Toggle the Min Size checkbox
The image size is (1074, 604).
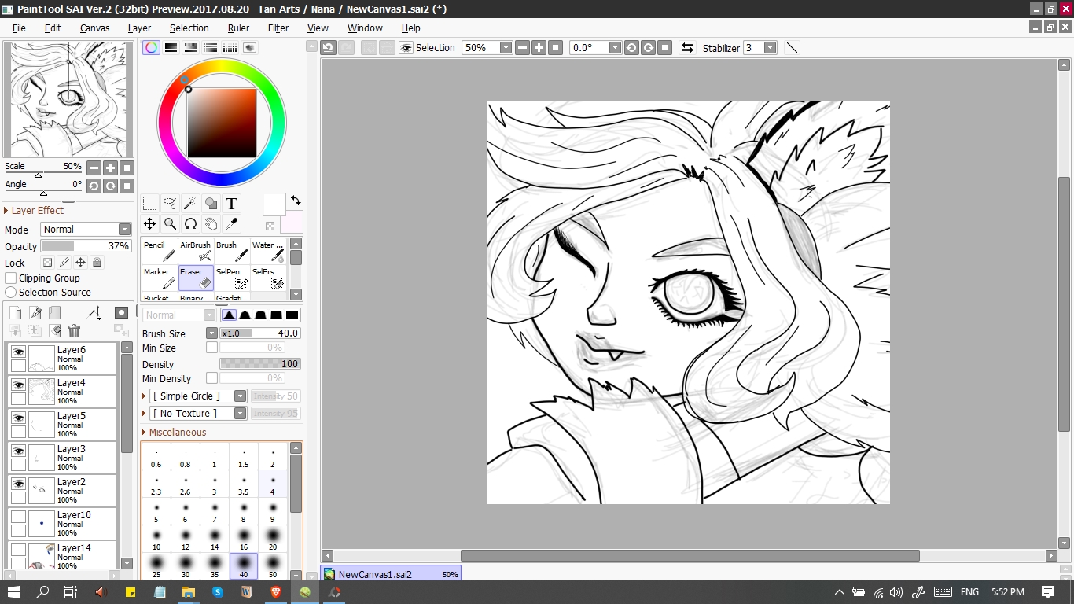click(x=211, y=348)
